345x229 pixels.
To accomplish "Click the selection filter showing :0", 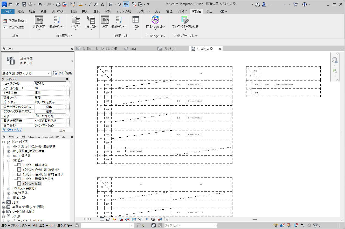I will pos(140,225).
